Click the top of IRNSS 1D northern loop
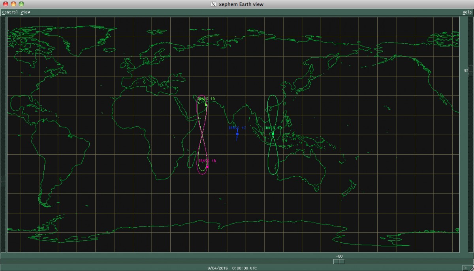The height and width of the screenshot is (271, 474). [273, 95]
